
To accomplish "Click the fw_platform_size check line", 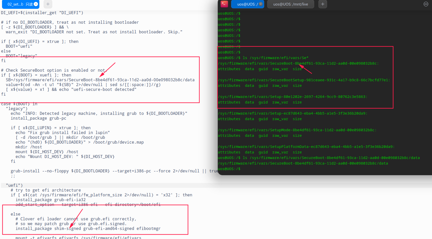I will tap(101, 195).
